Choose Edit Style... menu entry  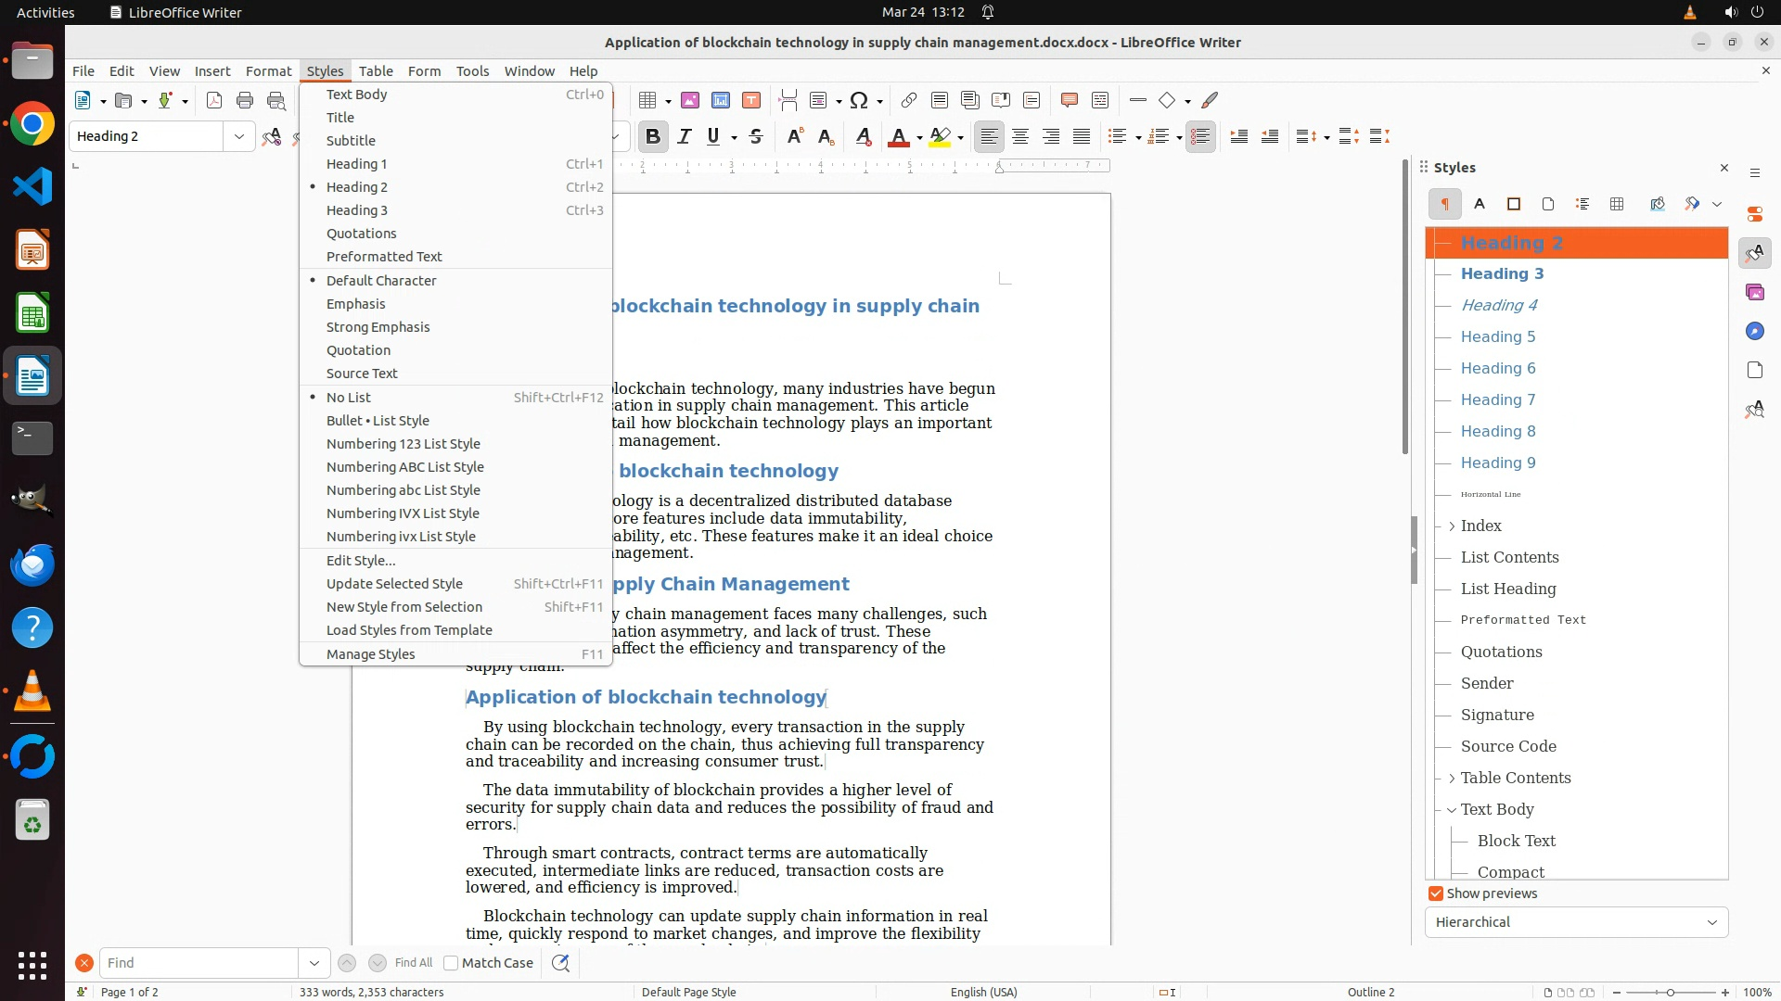pyautogui.click(x=361, y=561)
